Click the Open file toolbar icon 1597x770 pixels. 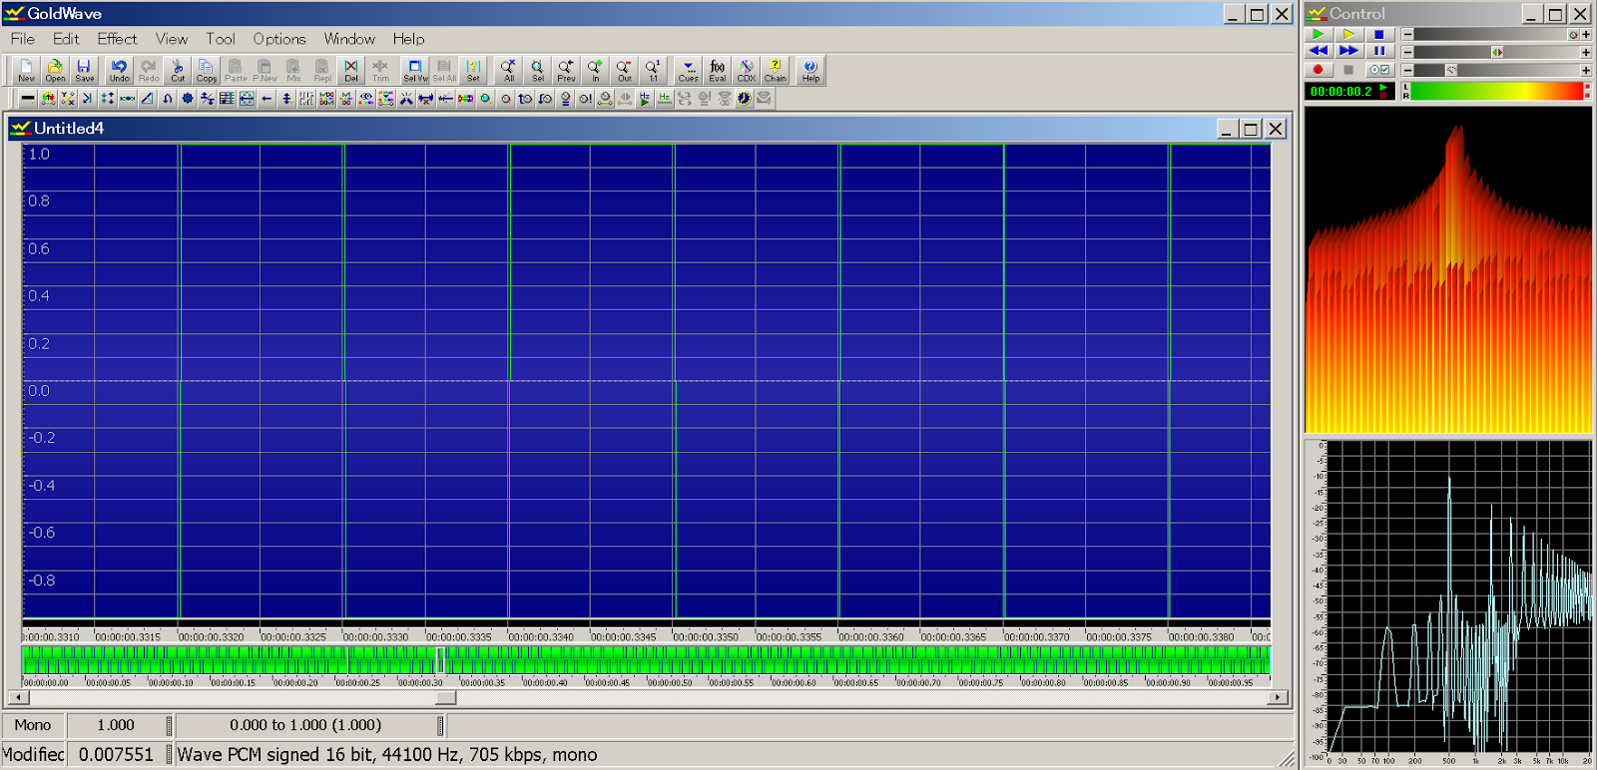click(55, 70)
